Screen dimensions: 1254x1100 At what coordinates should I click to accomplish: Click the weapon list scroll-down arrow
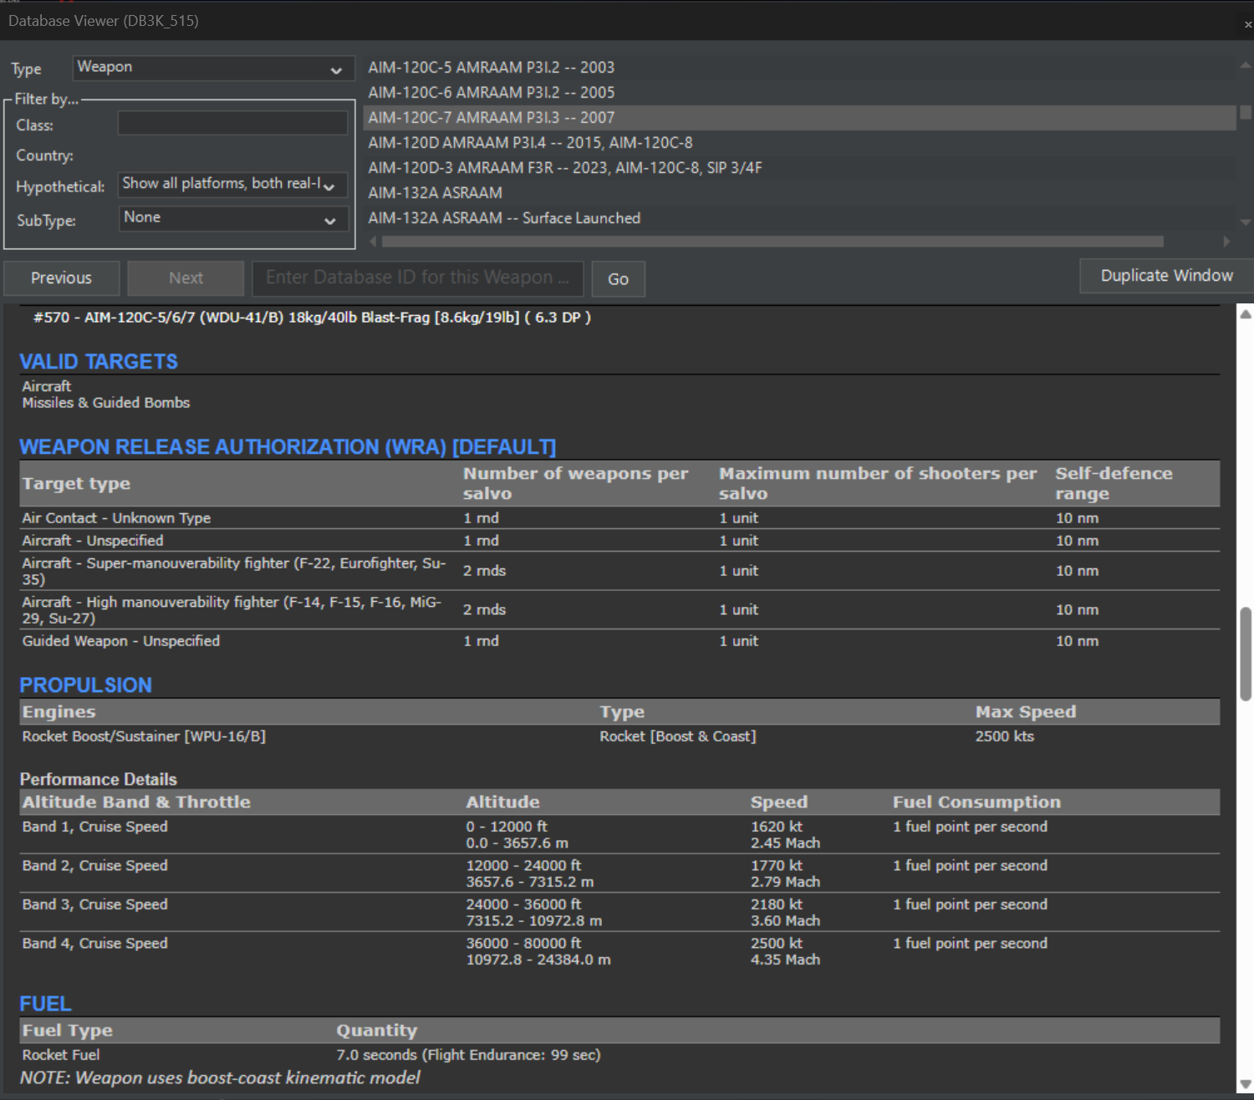tap(1245, 222)
